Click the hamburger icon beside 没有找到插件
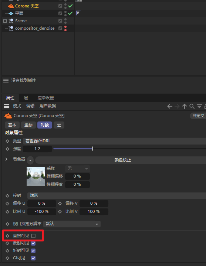Image resolution: width=206 pixels, height=266 pixels. tap(6, 80)
